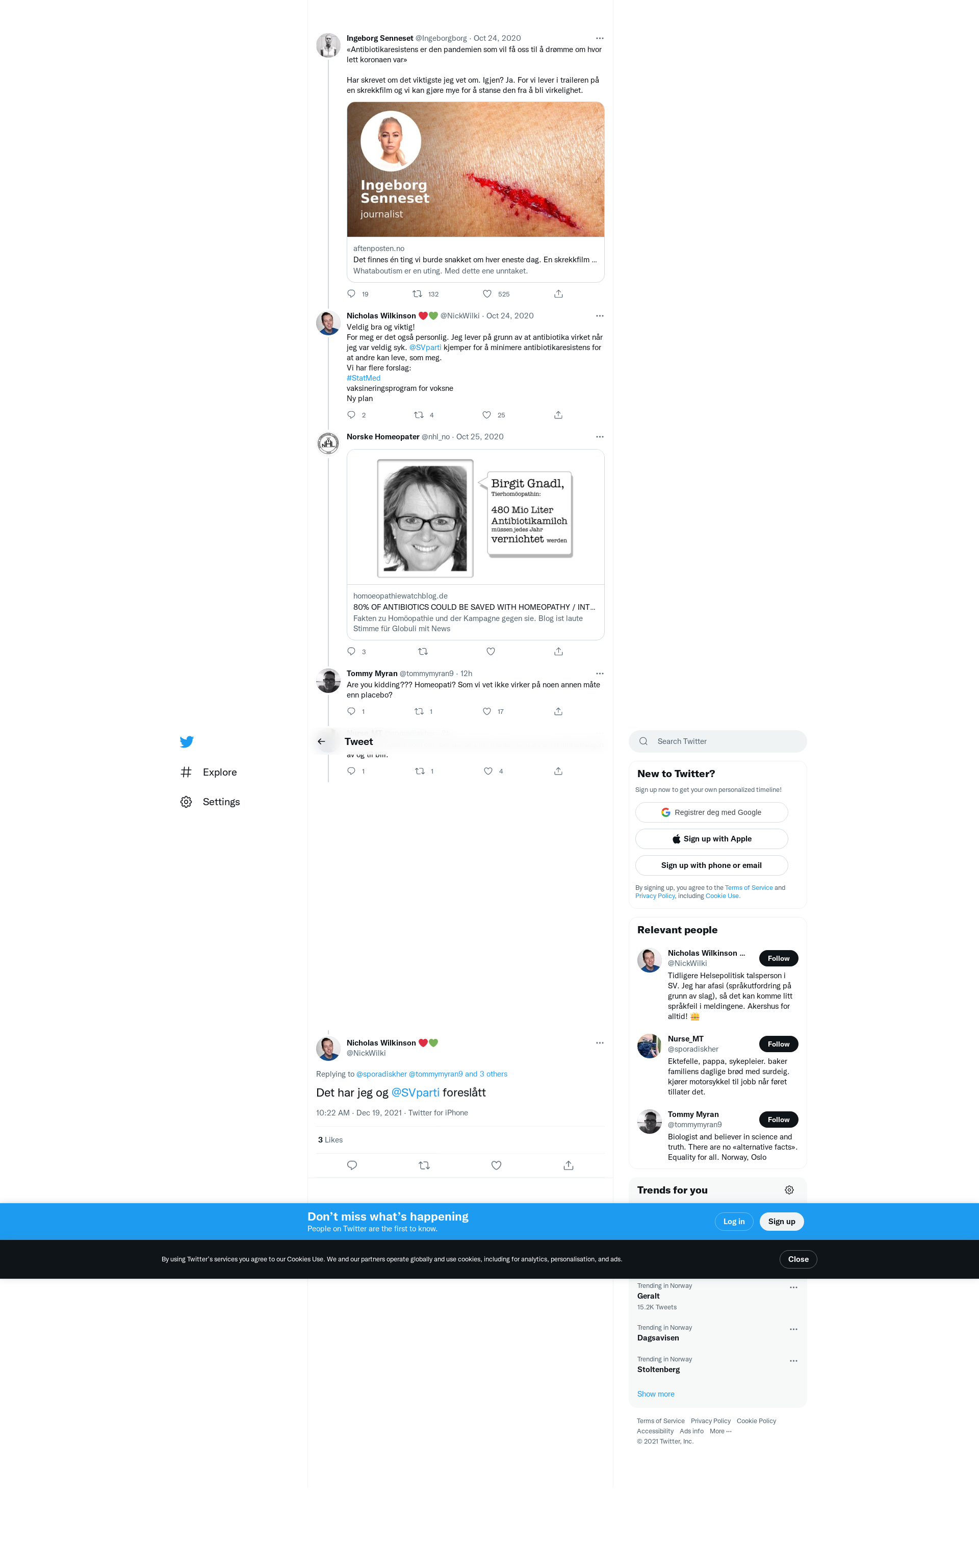Screen dimensions: 979x1541
Task: Open @SVparti mention in the main tweet
Action: (415, 1092)
